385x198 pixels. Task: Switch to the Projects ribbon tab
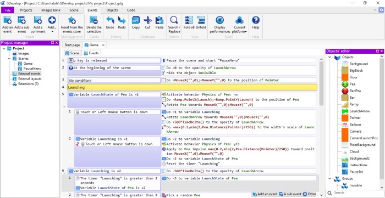pos(26,10)
